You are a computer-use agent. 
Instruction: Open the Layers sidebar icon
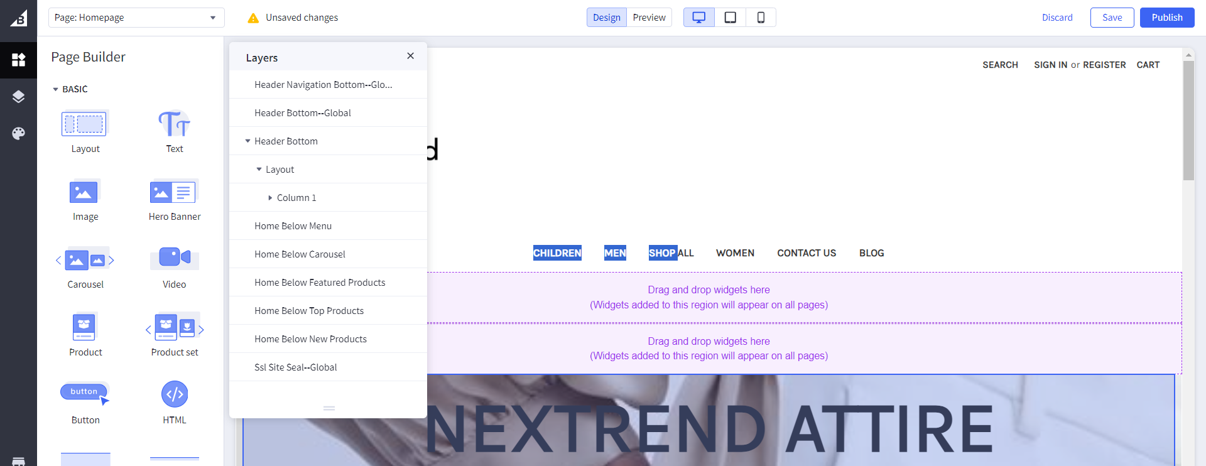[x=18, y=97]
